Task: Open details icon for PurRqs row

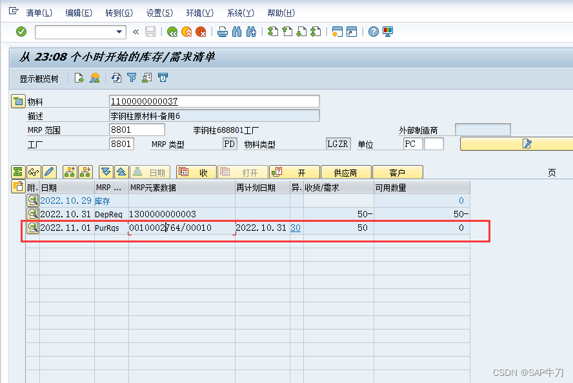Action: (33, 228)
